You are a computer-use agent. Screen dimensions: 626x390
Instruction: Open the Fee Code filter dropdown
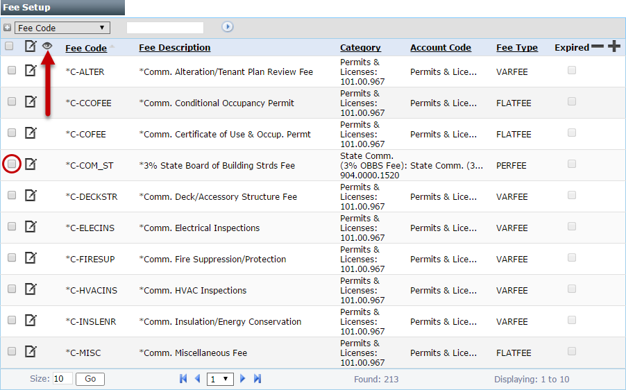pyautogui.click(x=62, y=28)
